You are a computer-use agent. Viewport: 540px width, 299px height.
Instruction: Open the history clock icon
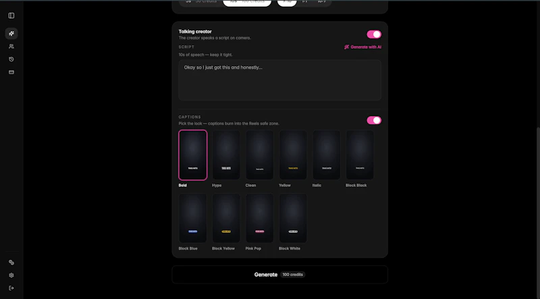[11, 59]
